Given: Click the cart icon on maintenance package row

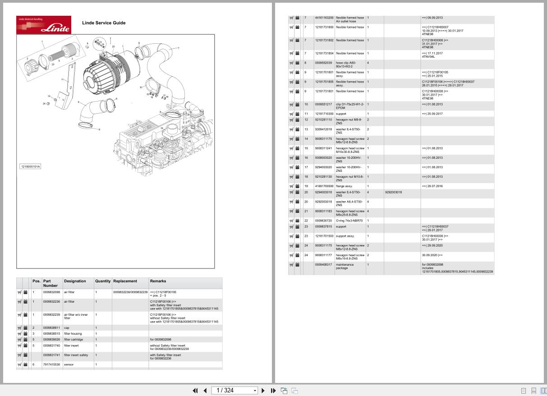Looking at the screenshot, I should click(292, 264).
